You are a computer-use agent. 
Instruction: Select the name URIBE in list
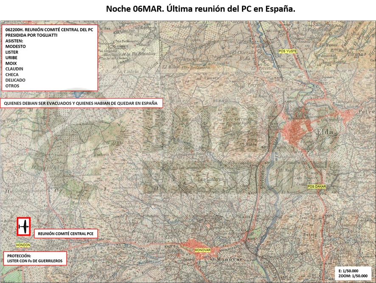point(11,58)
